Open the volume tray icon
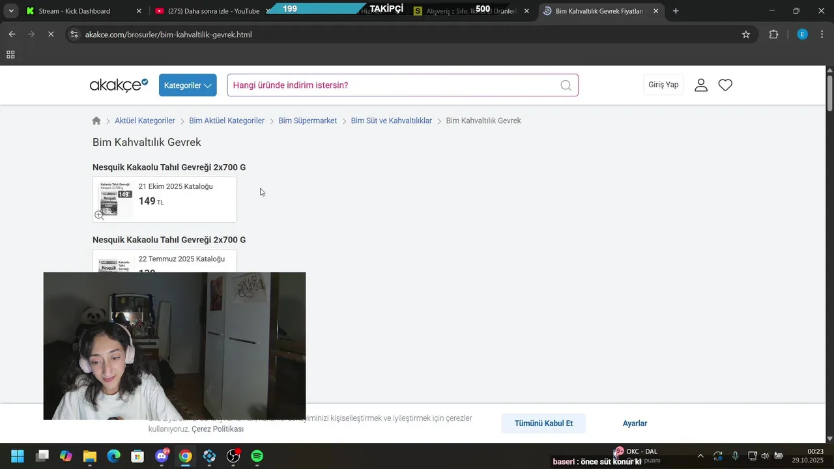Viewport: 834px width, 469px height. coord(765,456)
